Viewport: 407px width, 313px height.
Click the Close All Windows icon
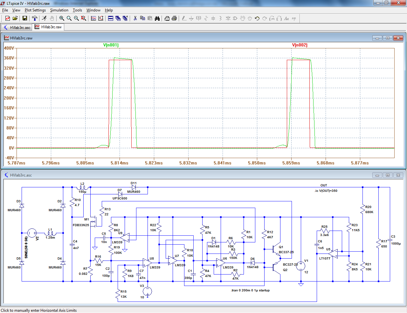pyautogui.click(x=125, y=18)
